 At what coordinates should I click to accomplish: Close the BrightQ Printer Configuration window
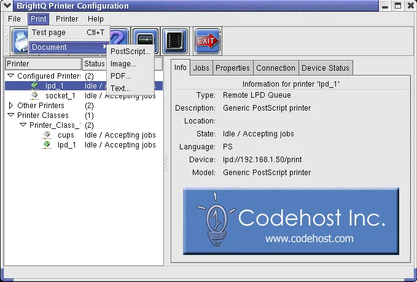coord(411,6)
